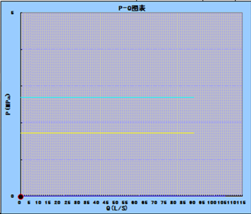Viewport: 251px width, 214px height.
Task: Click the P-Q图表 chart title
Action: tap(132, 8)
